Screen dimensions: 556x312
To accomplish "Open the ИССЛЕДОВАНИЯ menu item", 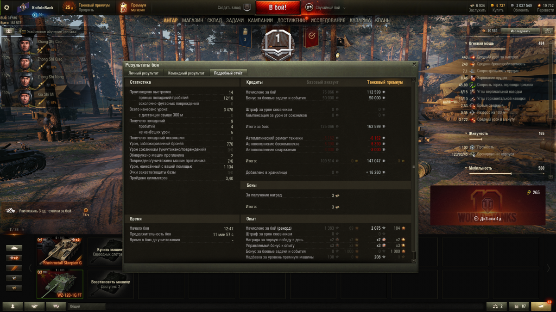I will coord(328,20).
